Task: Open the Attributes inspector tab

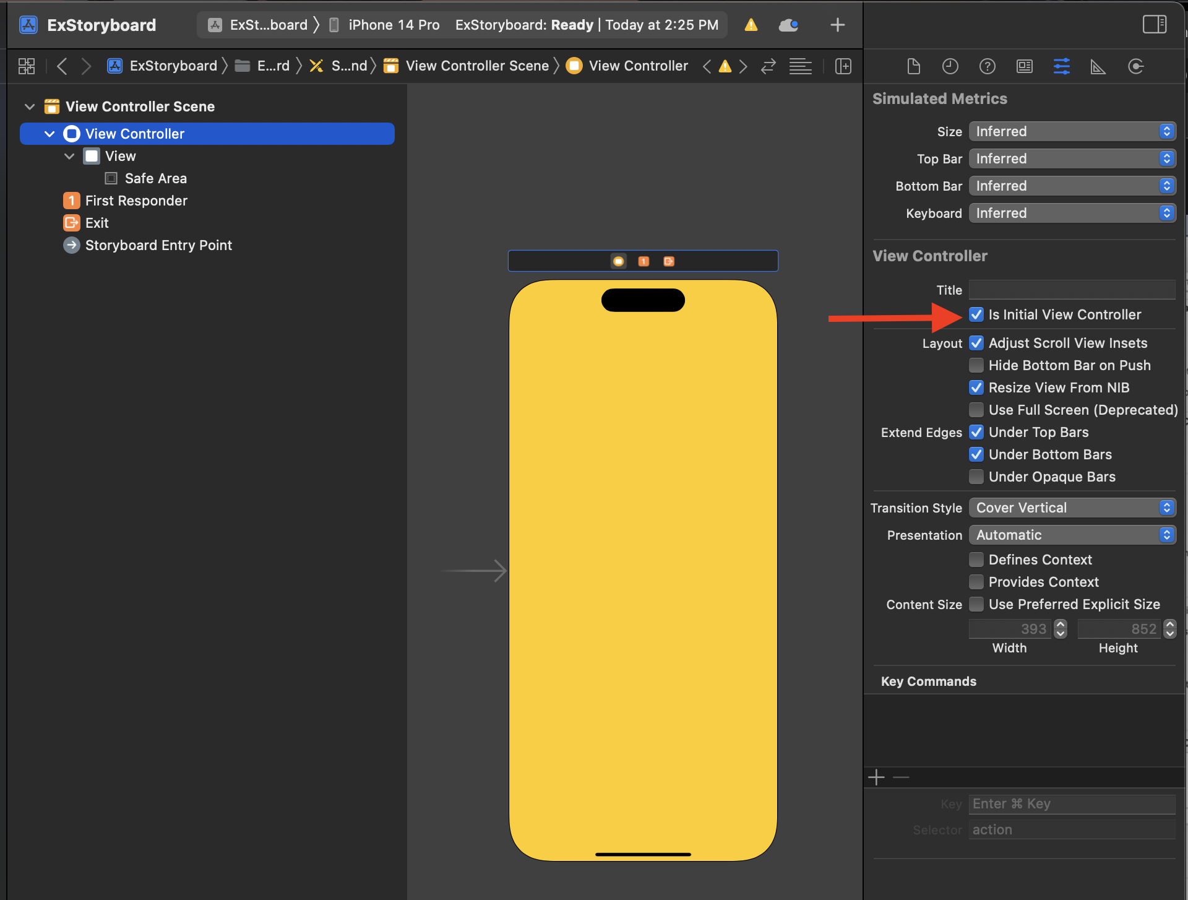Action: 1061,66
